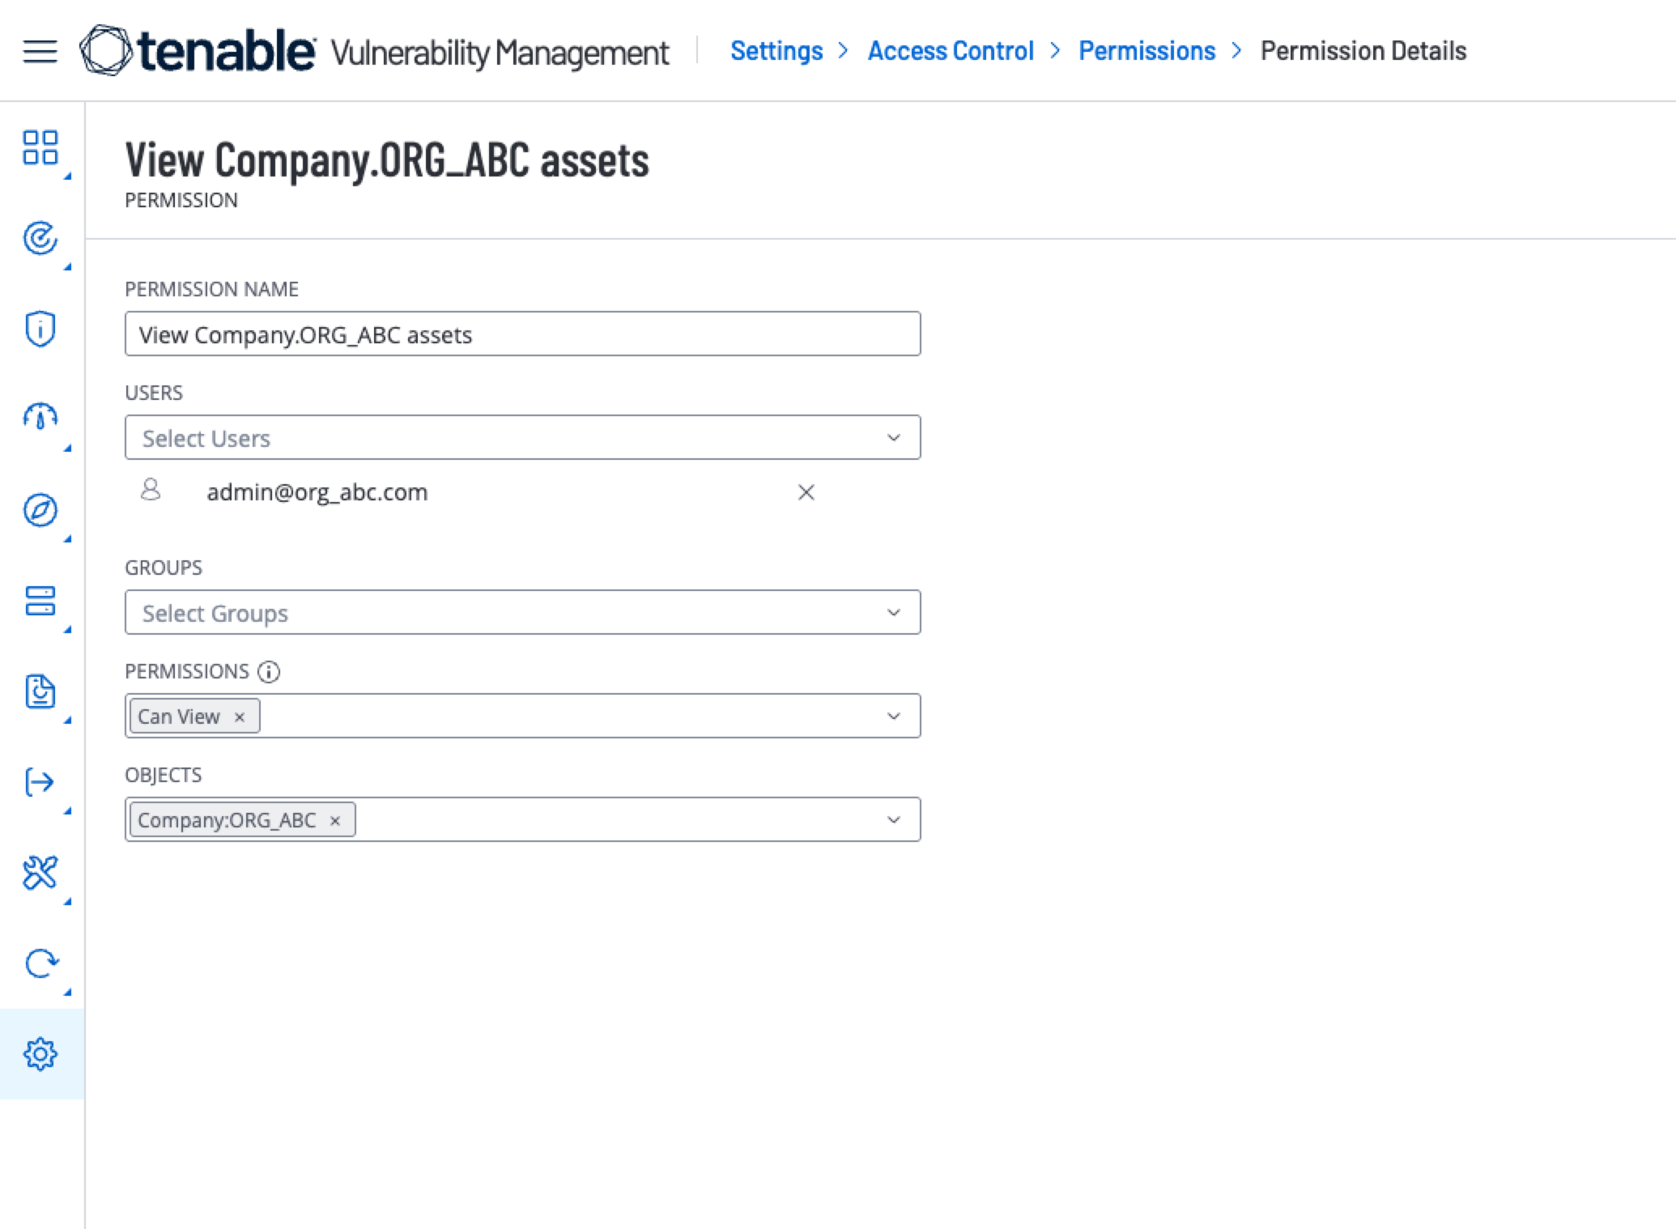Open the radar target sidebar icon
The width and height of the screenshot is (1676, 1229).
[40, 239]
